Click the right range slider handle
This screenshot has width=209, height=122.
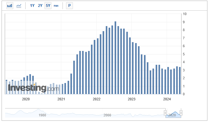click(x=181, y=113)
